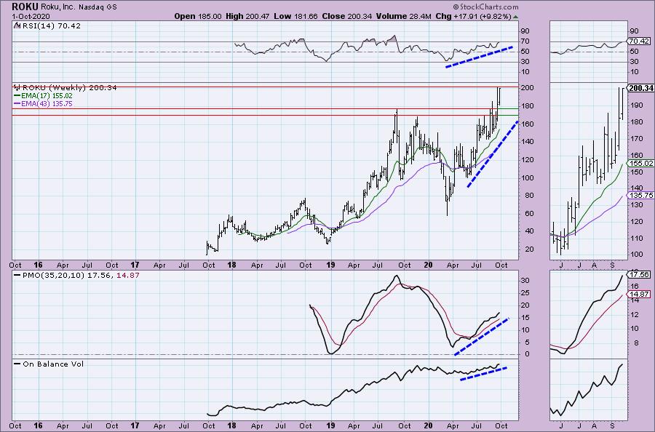Click the small chart icon before RSI(14)

[16, 25]
